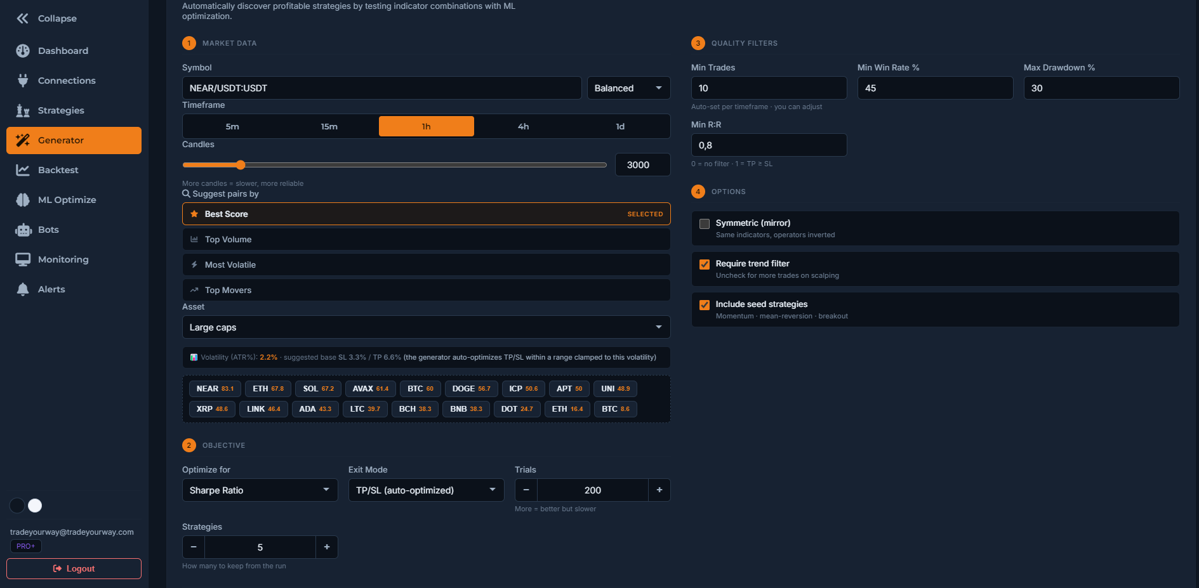Click the Logout button

click(x=74, y=568)
